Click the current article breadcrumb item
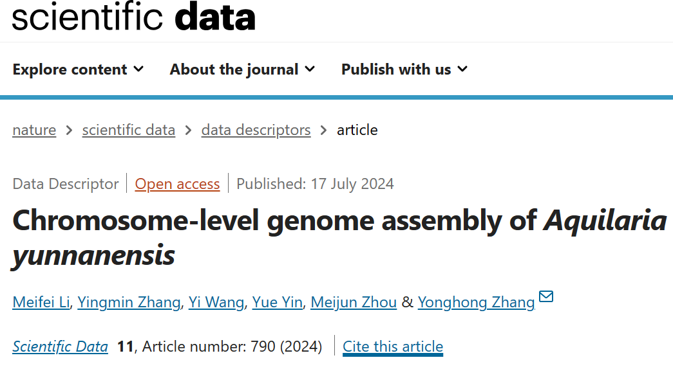Viewport: 673px width, 369px height. pos(357,130)
